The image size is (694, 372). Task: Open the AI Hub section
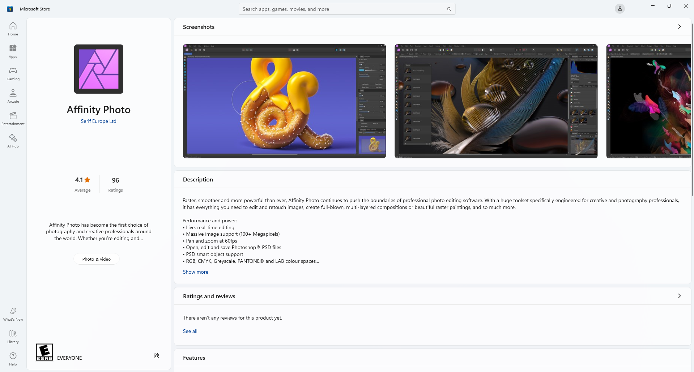13,141
